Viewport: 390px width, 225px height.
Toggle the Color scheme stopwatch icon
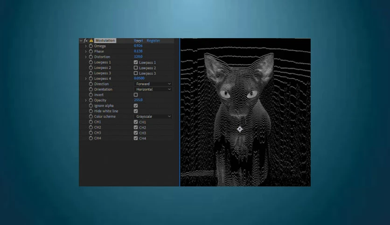pyautogui.click(x=91, y=117)
